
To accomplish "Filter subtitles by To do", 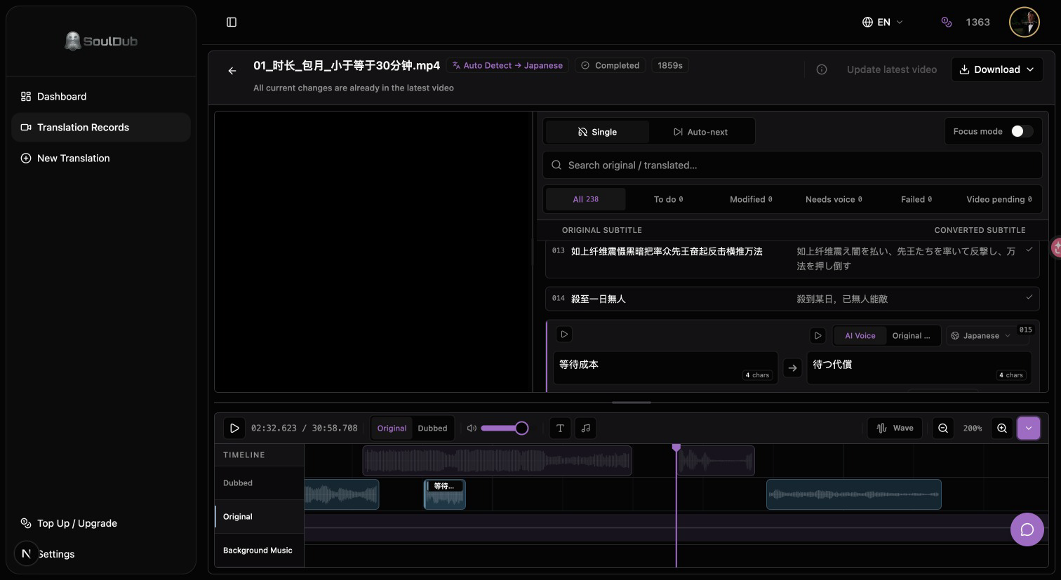I will [668, 199].
